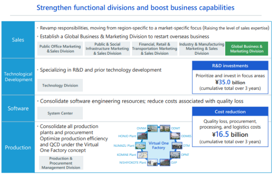Click the System Center box
Screen dimensions: 273x175
(60, 113)
